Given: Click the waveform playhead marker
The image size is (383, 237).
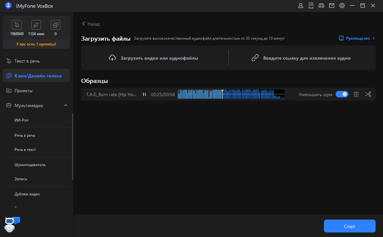Looking at the screenshot, I should (223, 94).
